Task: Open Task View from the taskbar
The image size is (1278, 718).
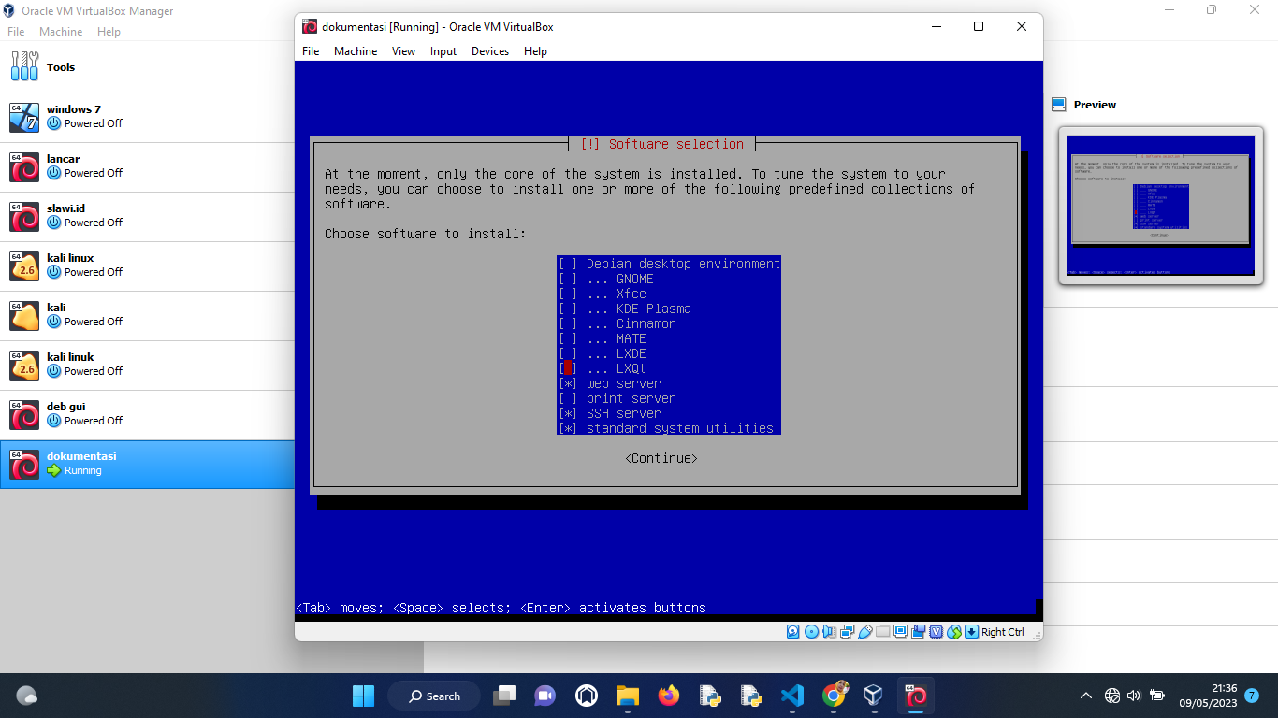Action: click(x=504, y=696)
